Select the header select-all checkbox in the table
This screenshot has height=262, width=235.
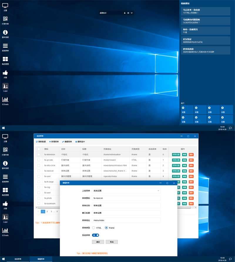click(38, 149)
